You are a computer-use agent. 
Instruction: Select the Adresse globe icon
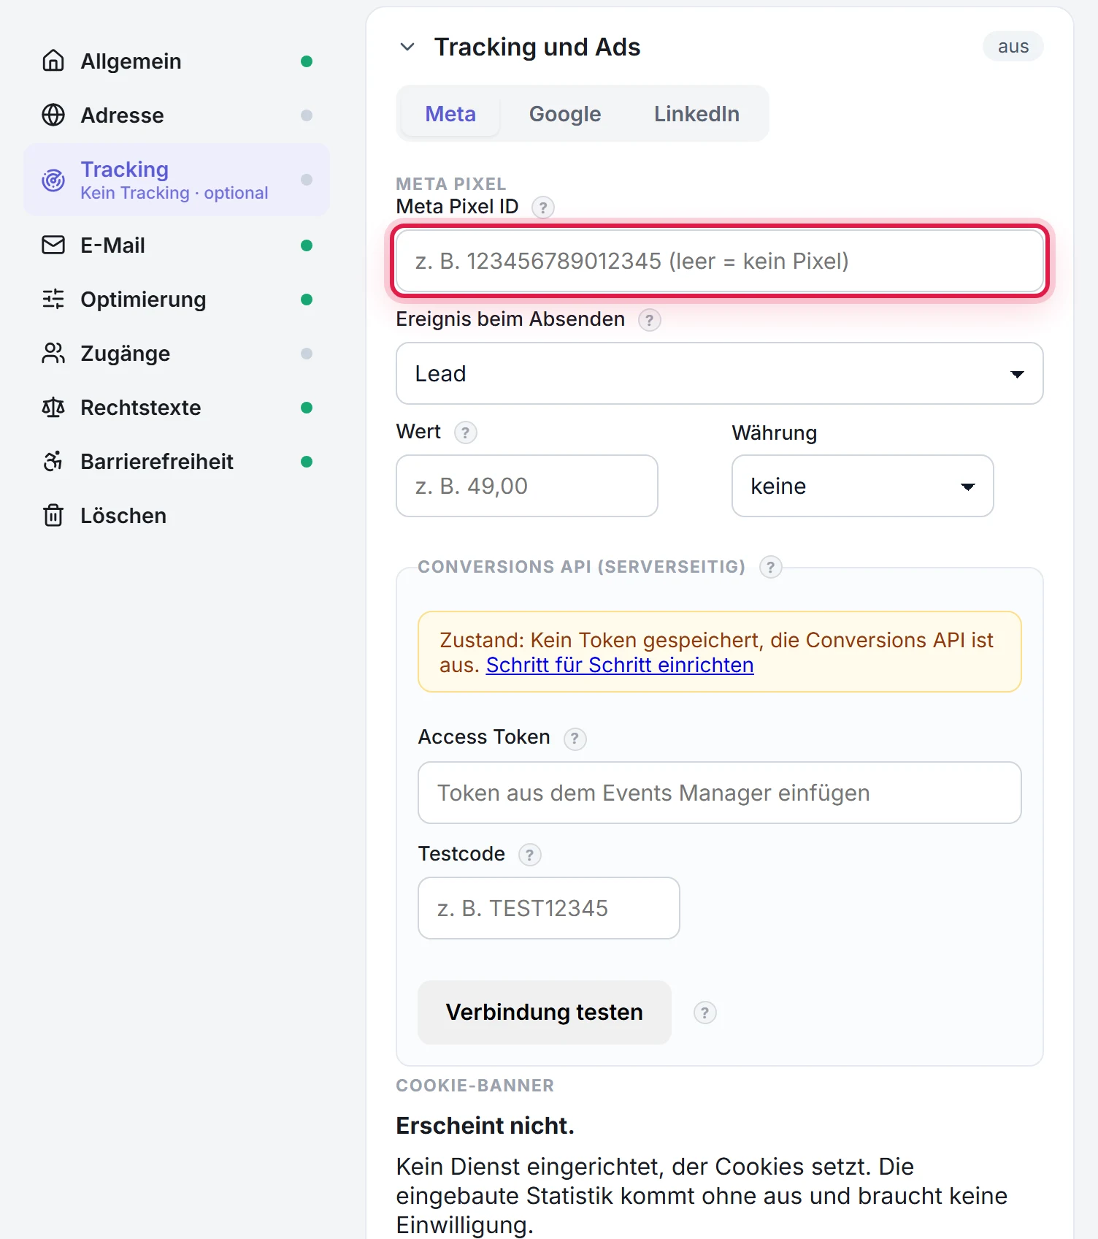(x=53, y=115)
